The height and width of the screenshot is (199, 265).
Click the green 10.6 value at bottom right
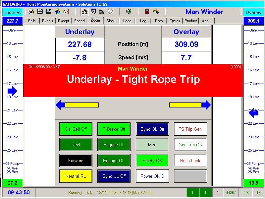[253, 183]
